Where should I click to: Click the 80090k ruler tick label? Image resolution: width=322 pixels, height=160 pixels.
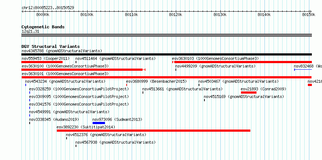(43, 15)
